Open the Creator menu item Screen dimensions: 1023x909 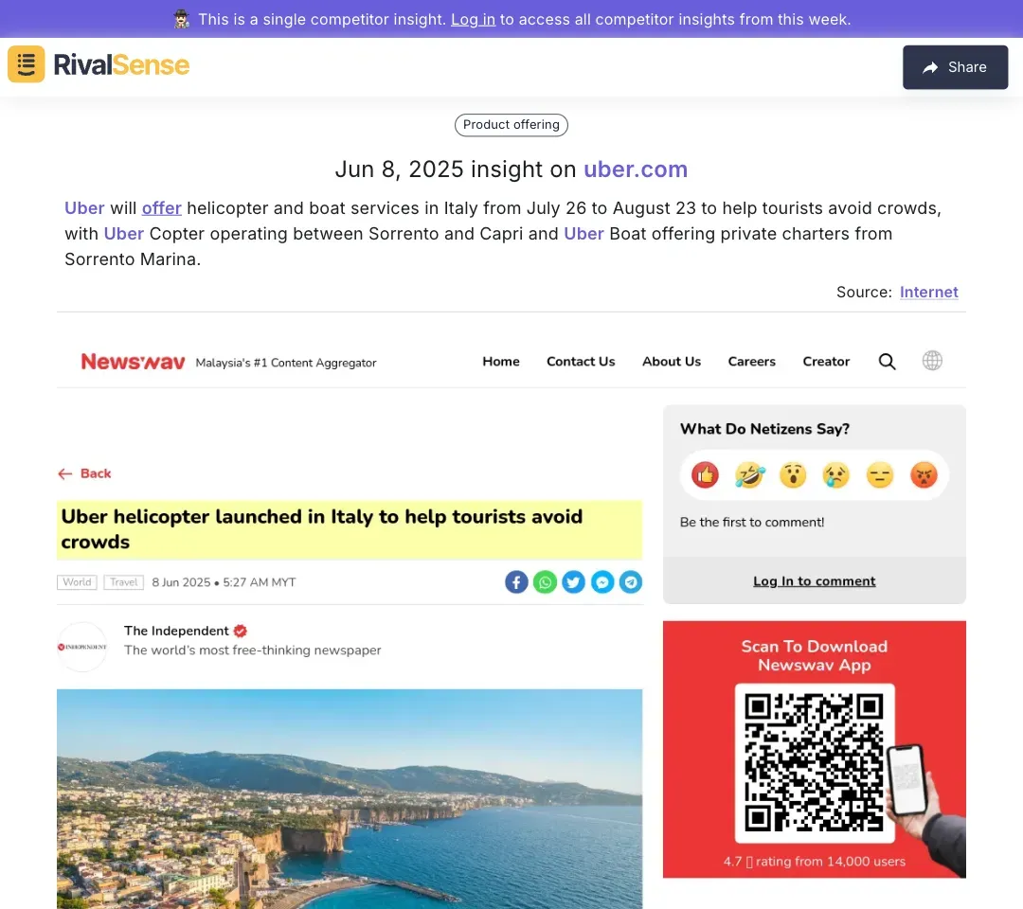point(826,362)
